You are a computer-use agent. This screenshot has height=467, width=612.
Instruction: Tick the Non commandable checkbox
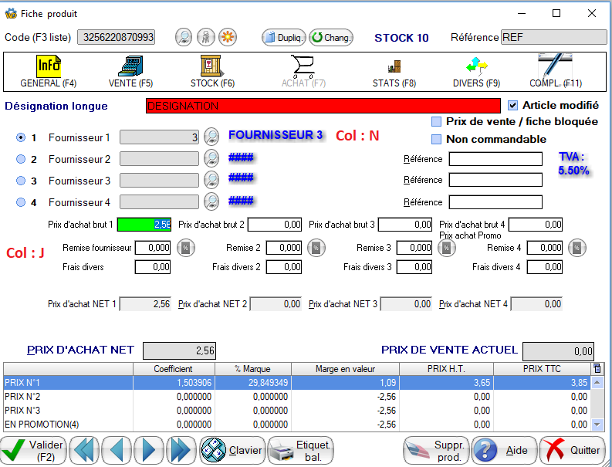coord(437,140)
